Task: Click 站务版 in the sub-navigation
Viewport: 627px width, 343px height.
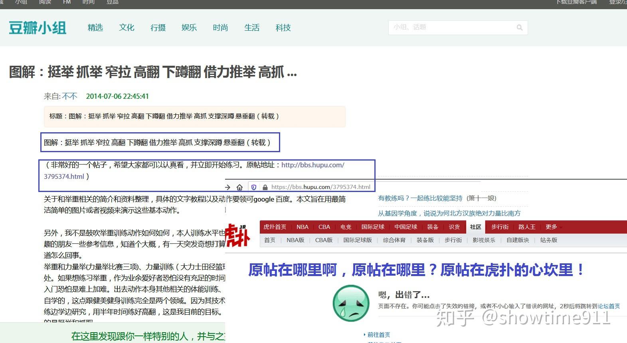Action: coord(549,240)
